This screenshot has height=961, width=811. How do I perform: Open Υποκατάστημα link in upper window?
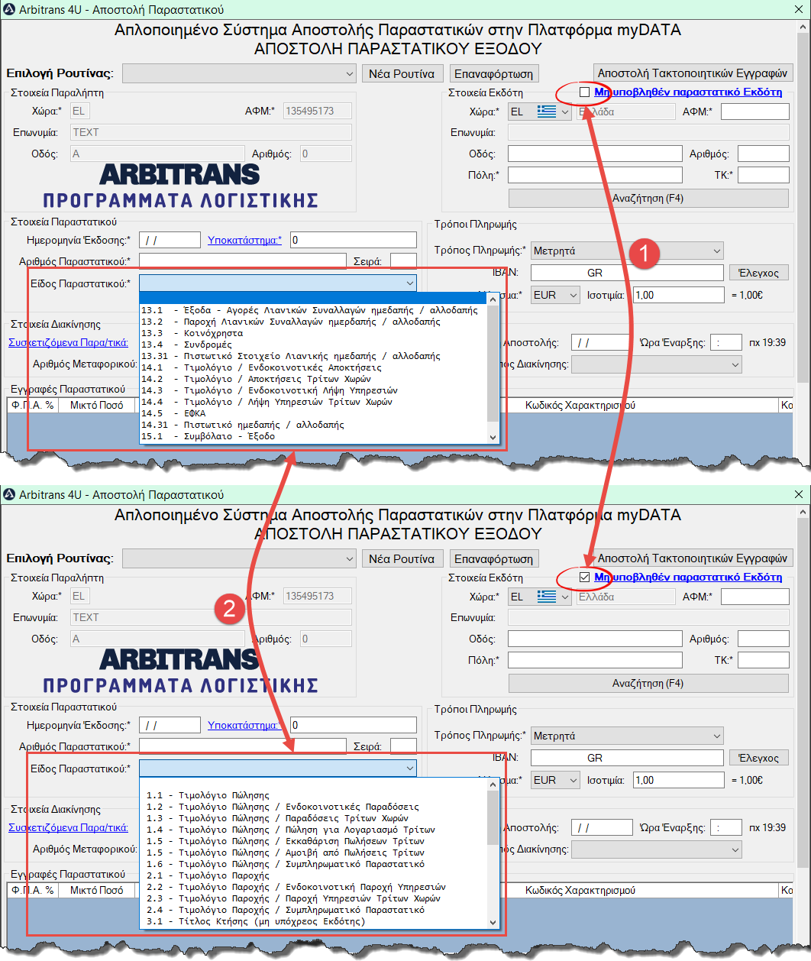(244, 240)
